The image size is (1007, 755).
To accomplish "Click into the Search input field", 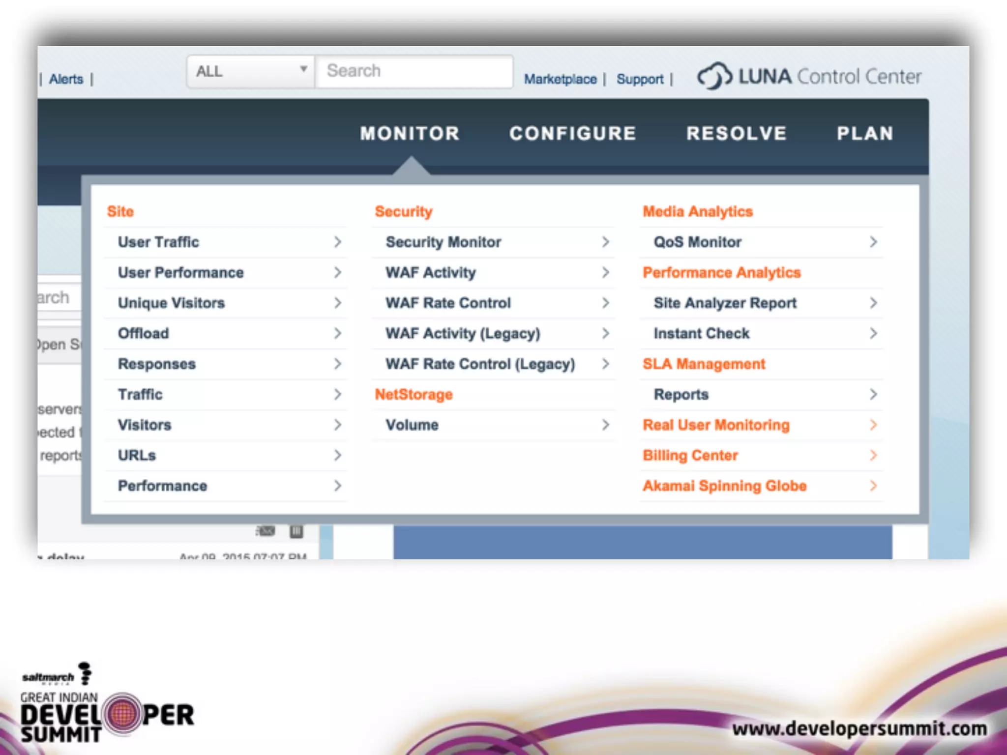I will coord(414,72).
